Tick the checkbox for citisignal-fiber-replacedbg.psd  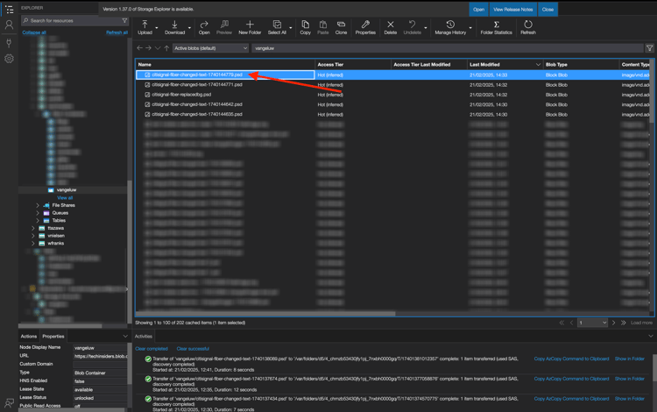[147, 95]
